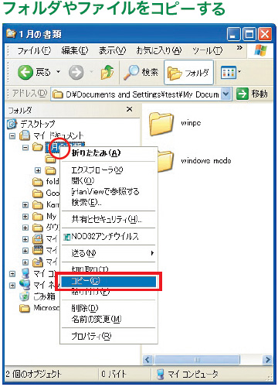Open the File menu
Screen dimensions: 278x387
34,50
